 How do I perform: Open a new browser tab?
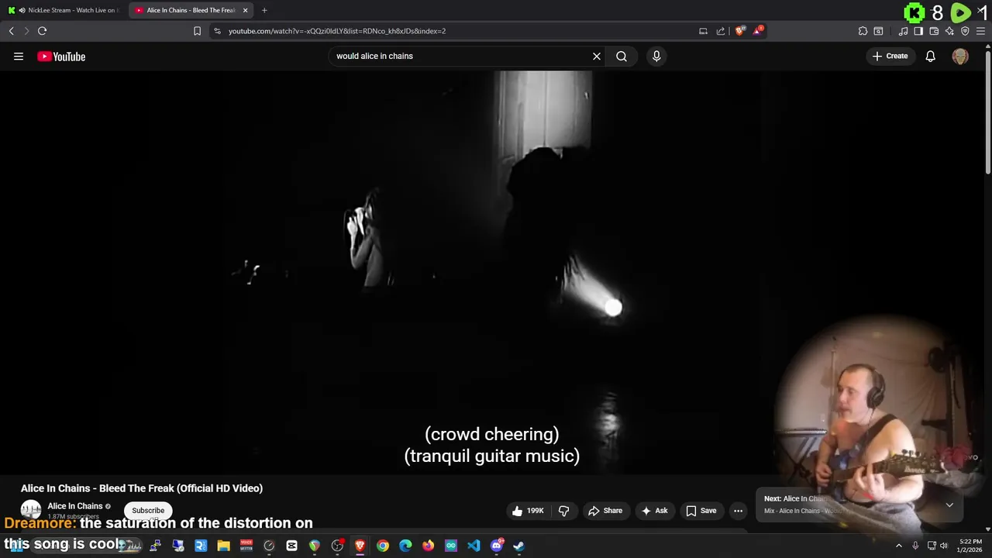(x=264, y=10)
